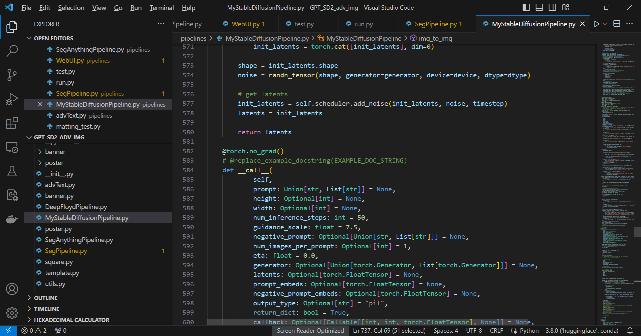
Task: Open the Extensions view
Action: tap(12, 123)
